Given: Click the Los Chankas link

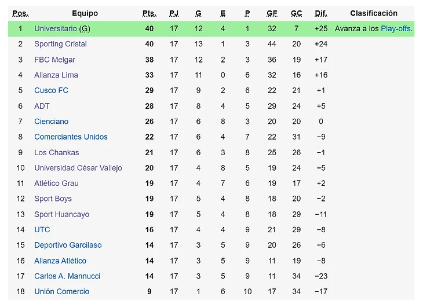Looking at the screenshot, I should coord(56,152).
